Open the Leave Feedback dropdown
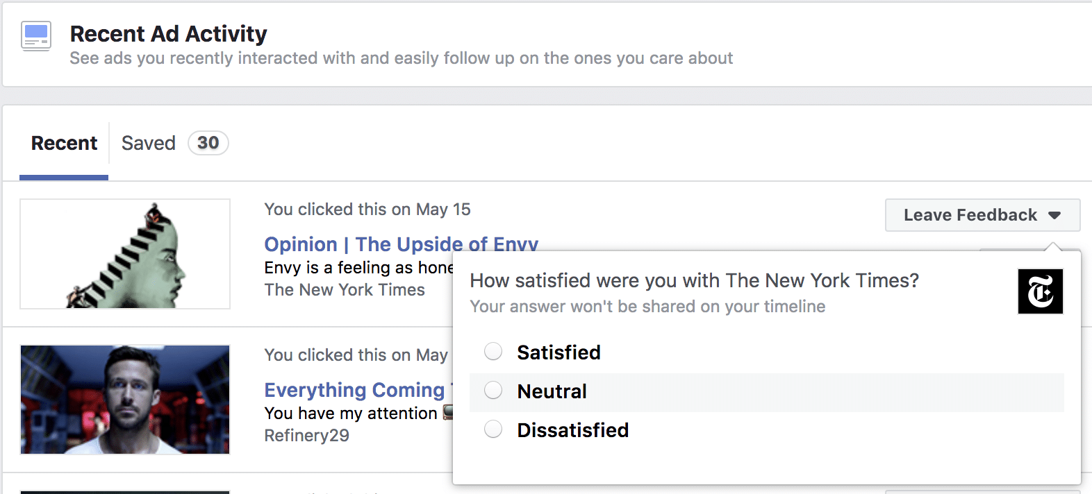 (x=982, y=215)
